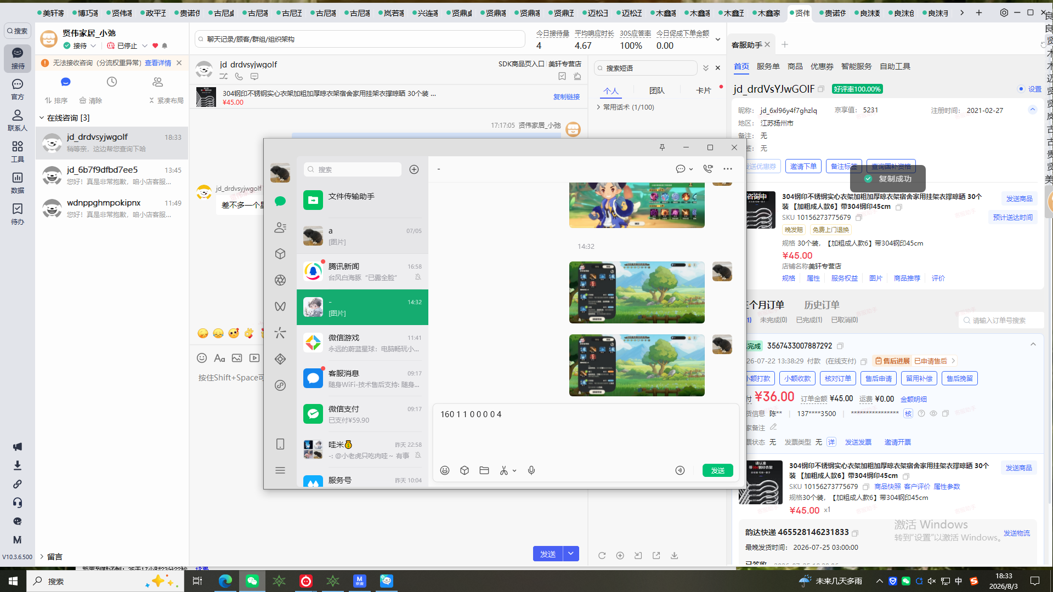
Task: Open WeChat Moments aperture icon in the sidebar
Action: pos(280,280)
